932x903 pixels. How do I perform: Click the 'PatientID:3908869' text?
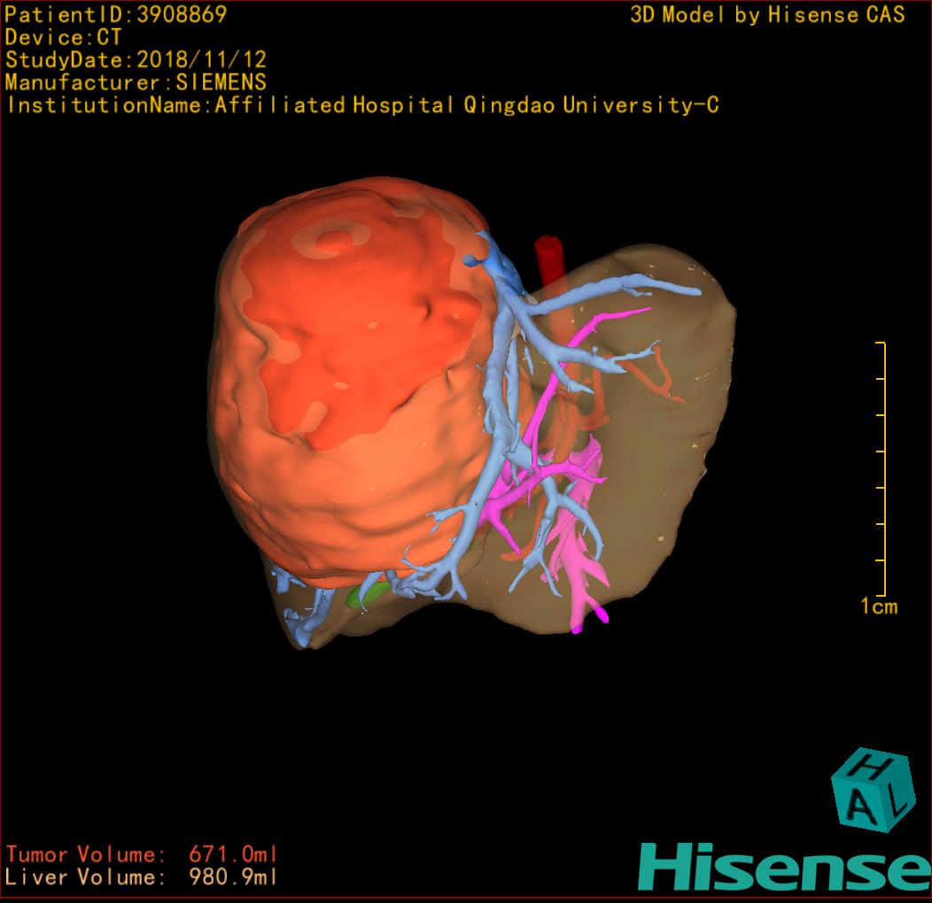(x=116, y=14)
